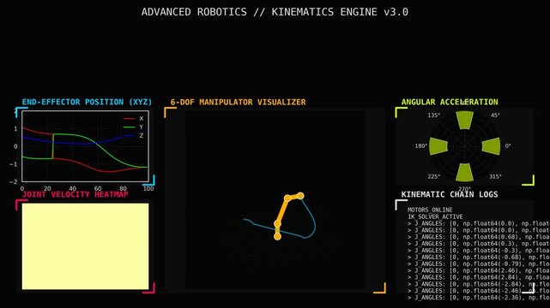The image size is (550, 308).
Task: Click the yellow joint velocity heatmap area
Action: (x=85, y=246)
